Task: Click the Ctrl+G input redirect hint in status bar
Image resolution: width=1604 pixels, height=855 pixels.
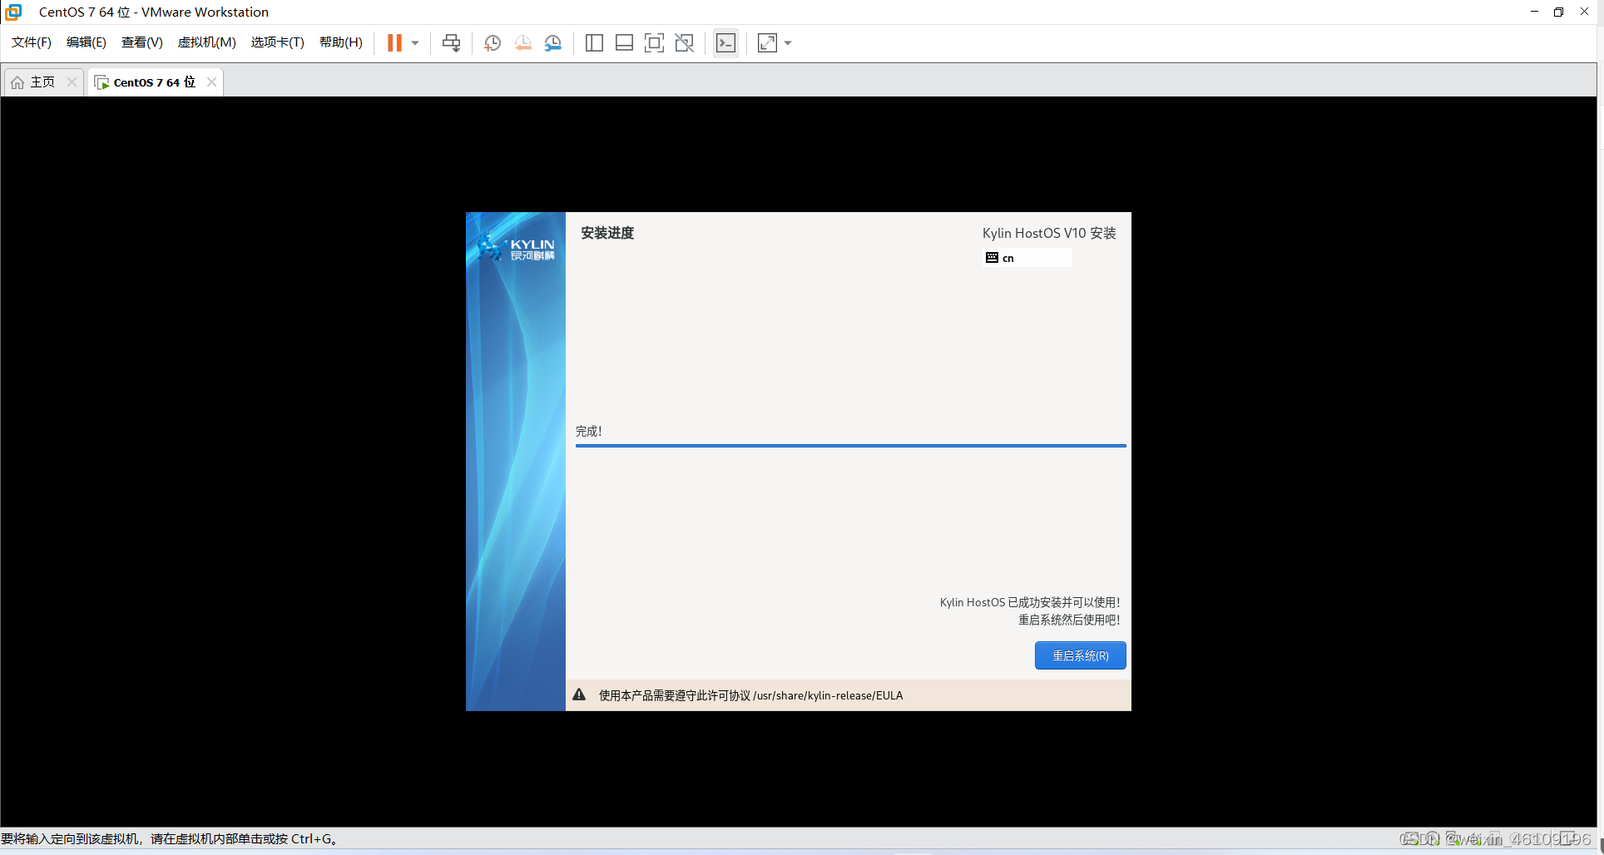Action: [170, 838]
